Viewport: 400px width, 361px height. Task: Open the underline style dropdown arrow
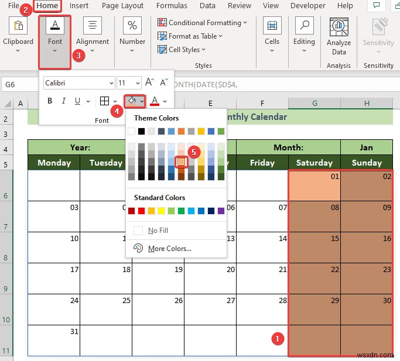88,101
